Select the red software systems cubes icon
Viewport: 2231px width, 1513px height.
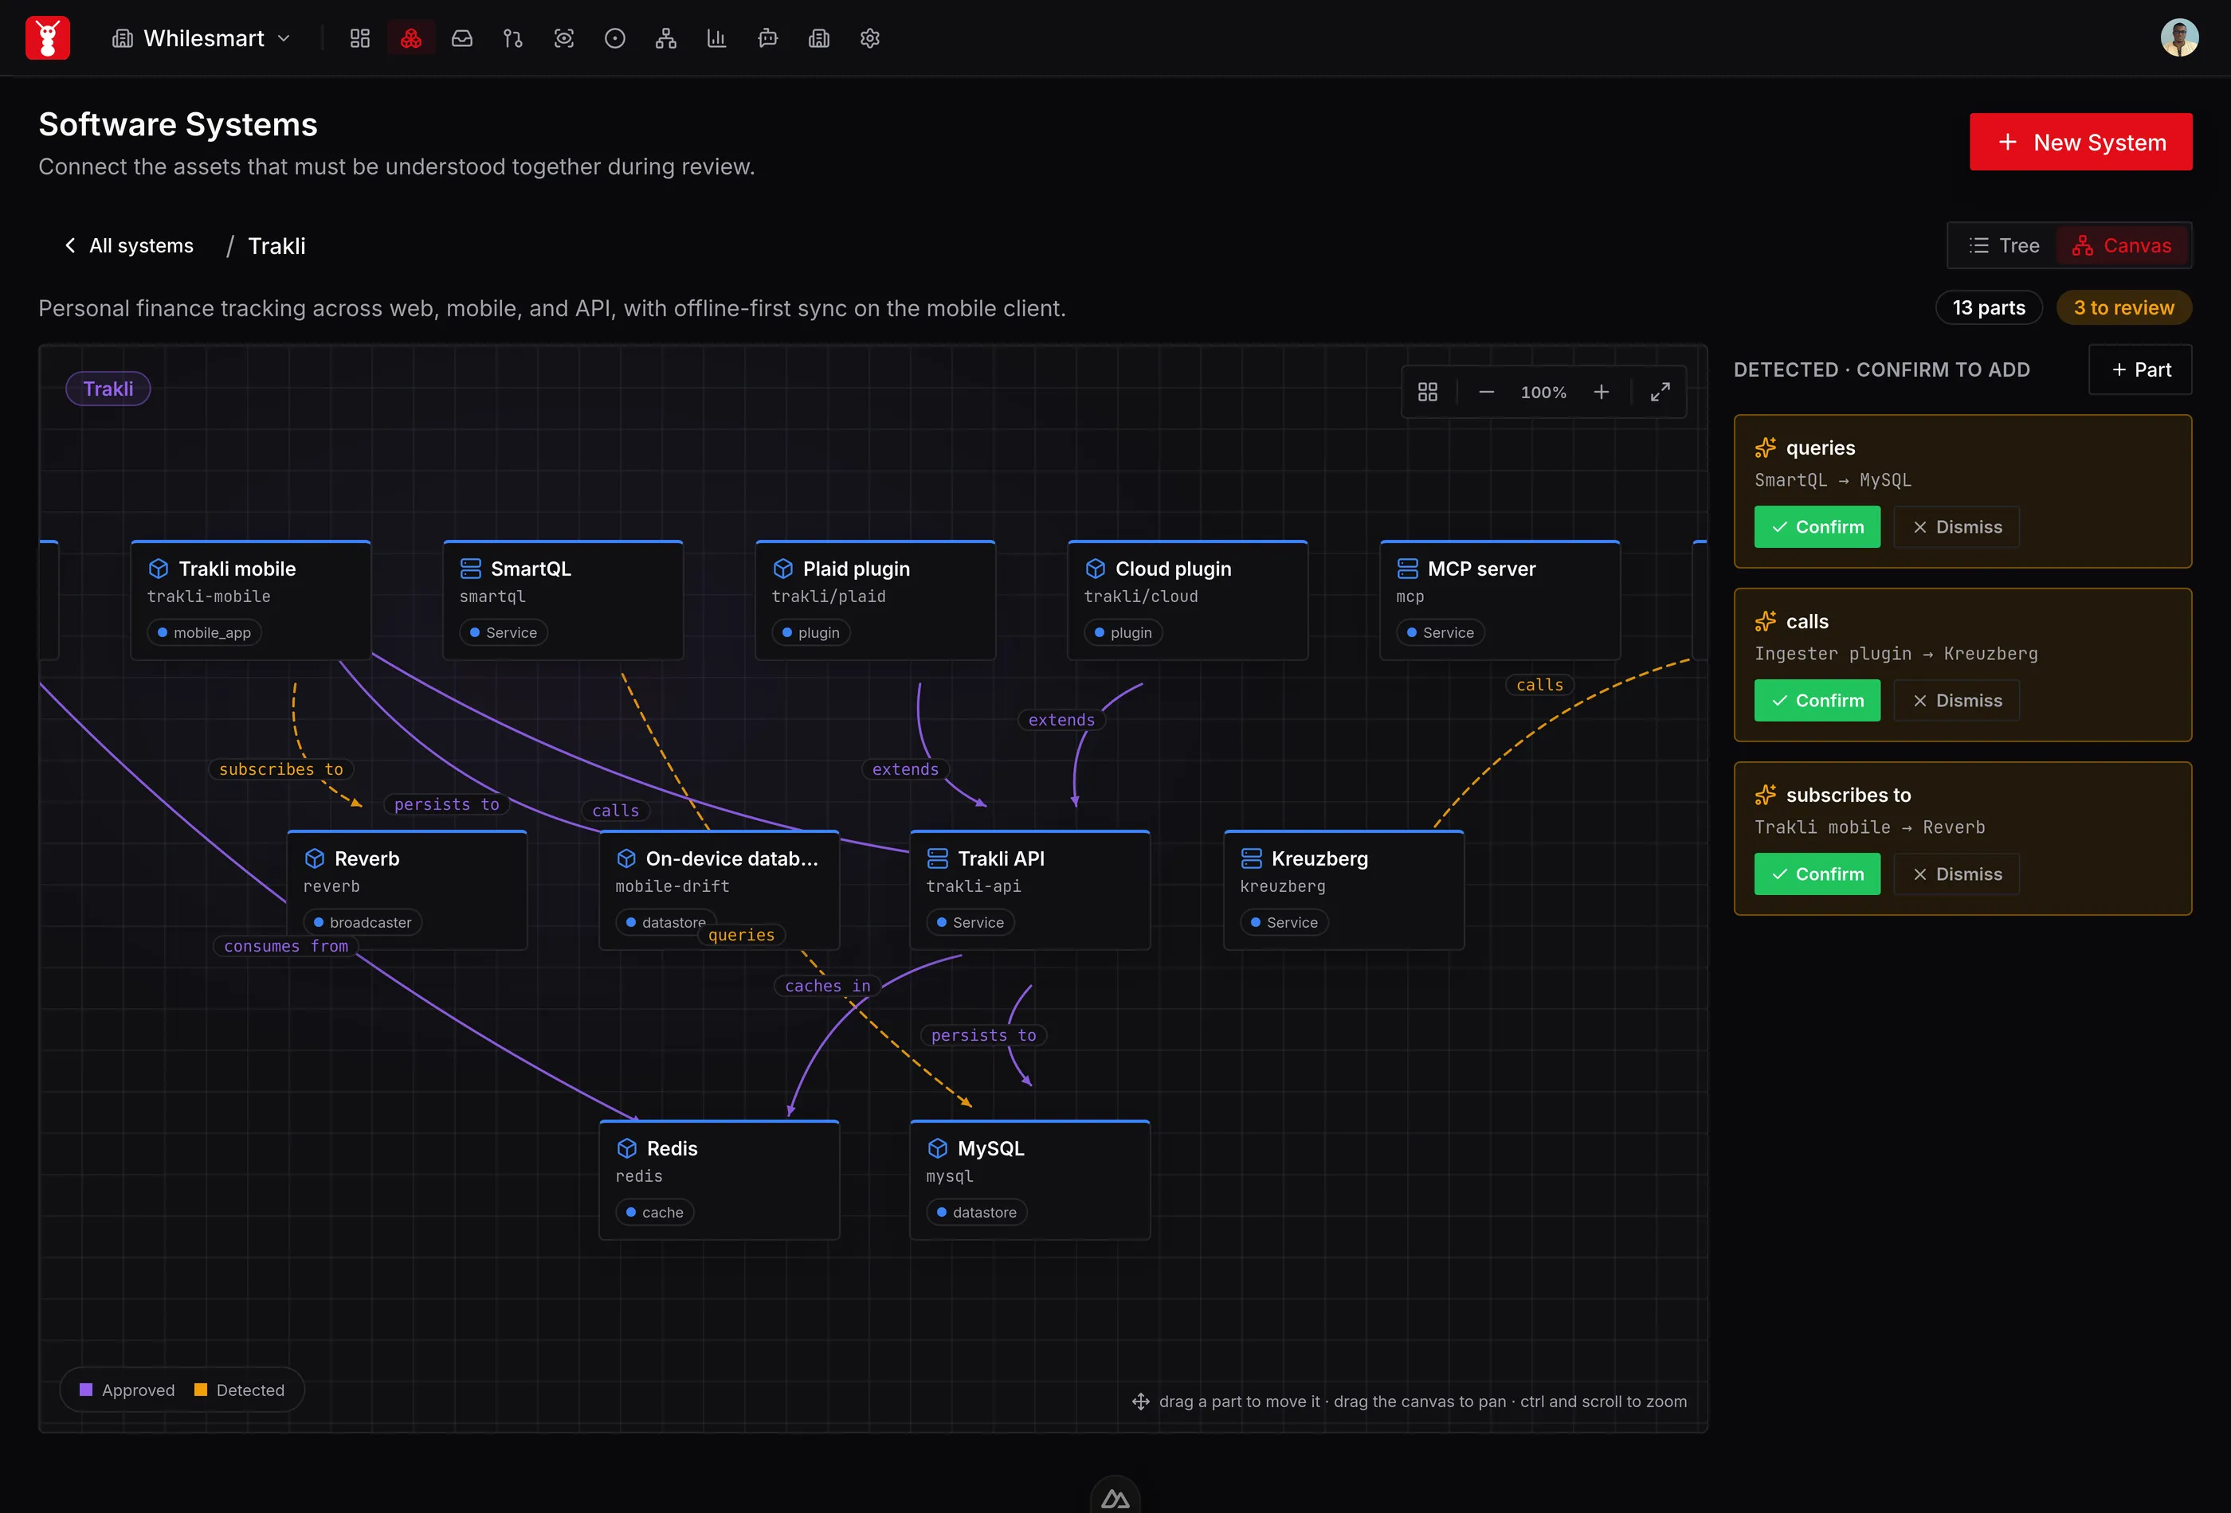coord(411,38)
